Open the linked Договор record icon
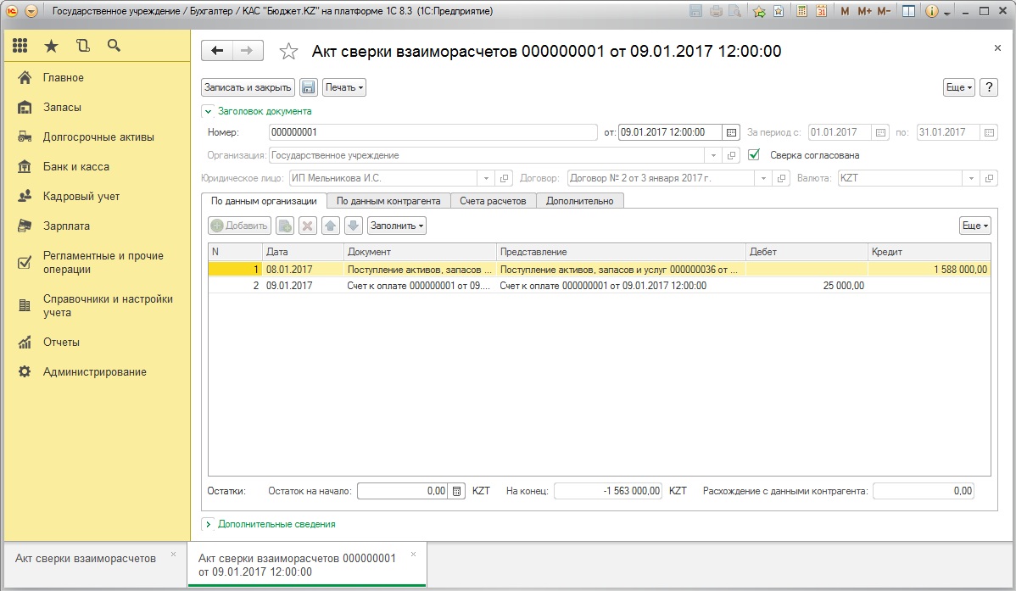The width and height of the screenshot is (1016, 591). pos(781,178)
